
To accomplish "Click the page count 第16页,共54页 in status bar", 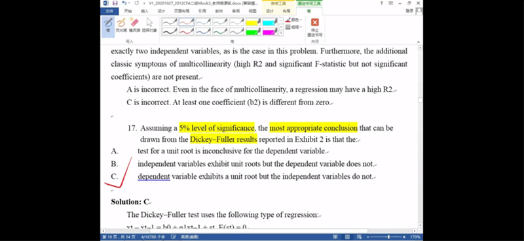I will [119, 237].
